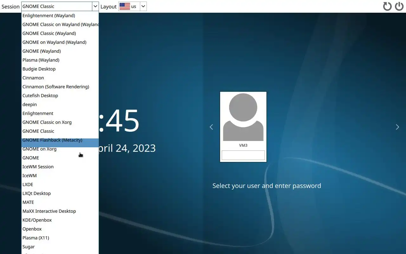
Task: Click the power off icon
Action: (x=399, y=6)
